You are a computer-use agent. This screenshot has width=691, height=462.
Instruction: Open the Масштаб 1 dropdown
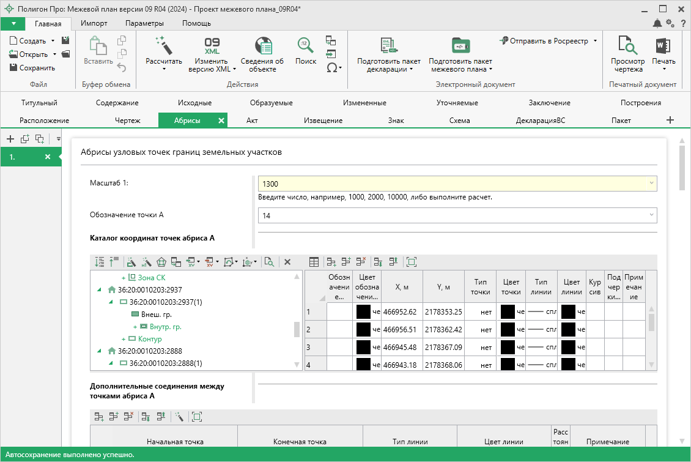tap(651, 184)
